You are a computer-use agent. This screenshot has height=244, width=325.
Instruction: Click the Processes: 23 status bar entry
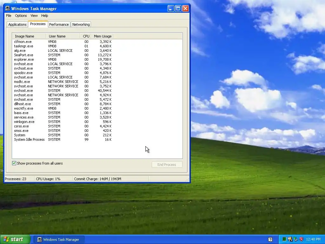coord(16,179)
